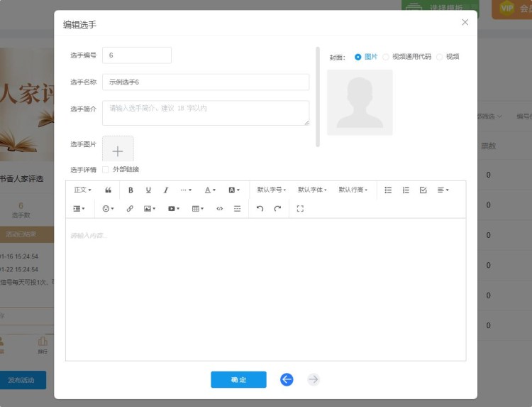The image size is (532, 407).
Task: Click the italic formatting icon
Action: coord(166,190)
